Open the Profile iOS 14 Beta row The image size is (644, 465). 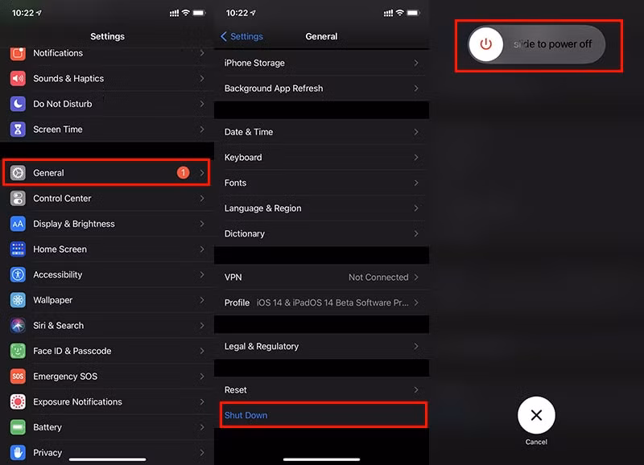[x=321, y=302]
